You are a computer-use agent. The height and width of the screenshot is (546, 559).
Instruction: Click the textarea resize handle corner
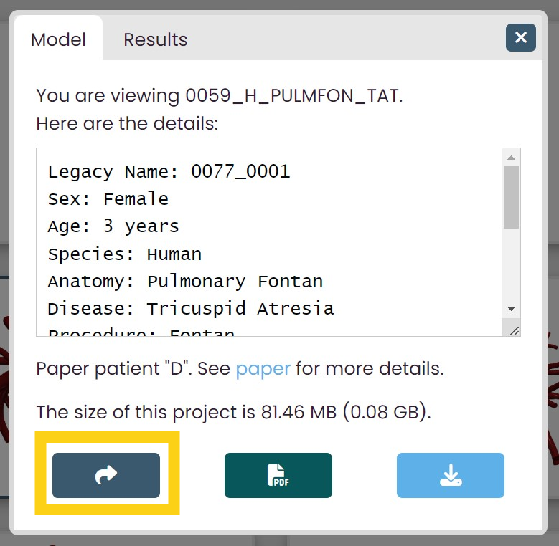514,330
